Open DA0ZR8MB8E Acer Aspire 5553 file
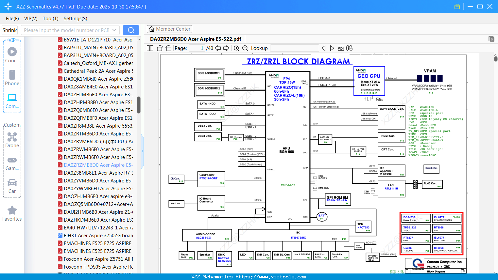The height and width of the screenshot is (280, 498). [95, 126]
